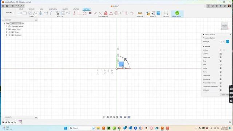Toggle visibility of the Origin folder

coord(9,32)
